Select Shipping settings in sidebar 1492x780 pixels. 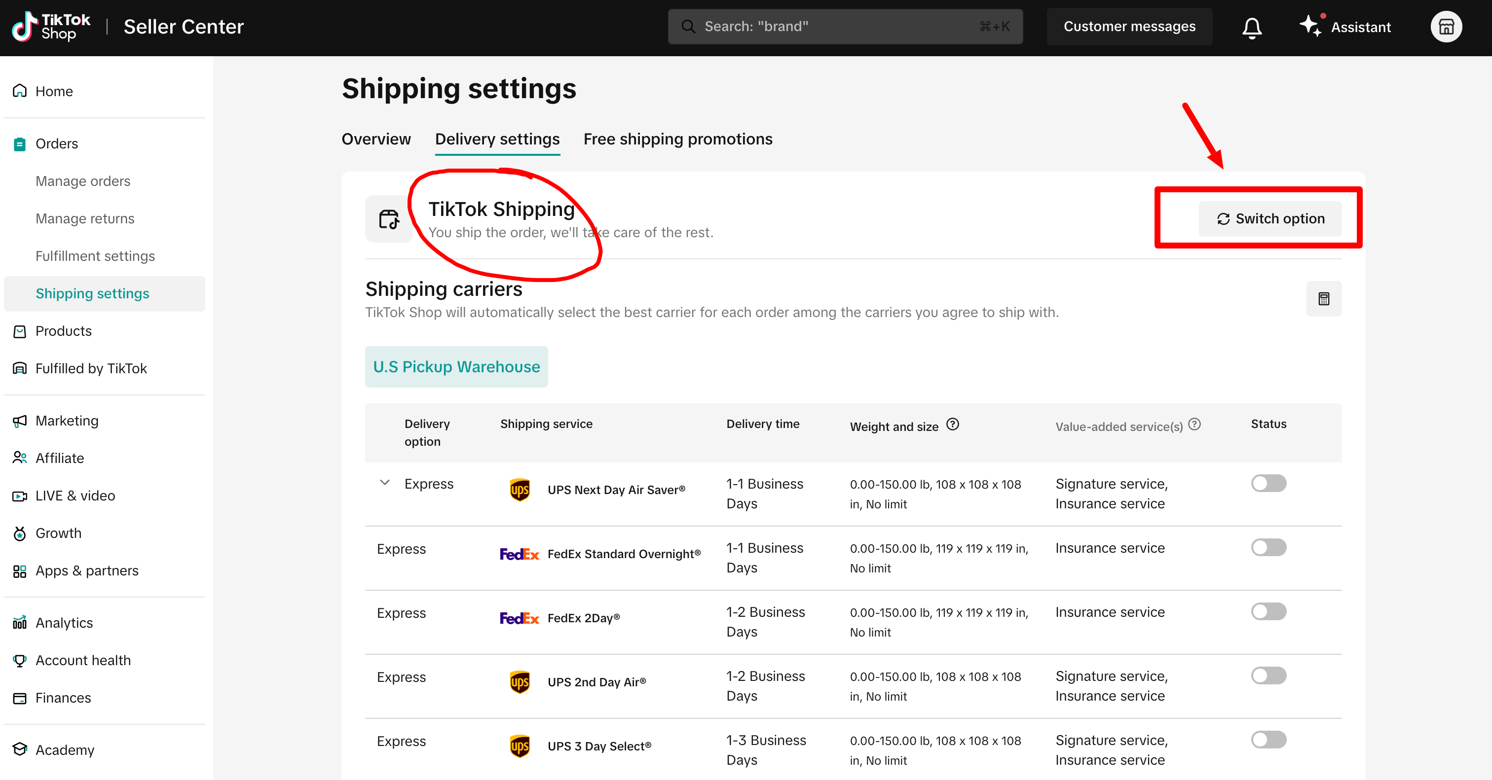[104, 293]
